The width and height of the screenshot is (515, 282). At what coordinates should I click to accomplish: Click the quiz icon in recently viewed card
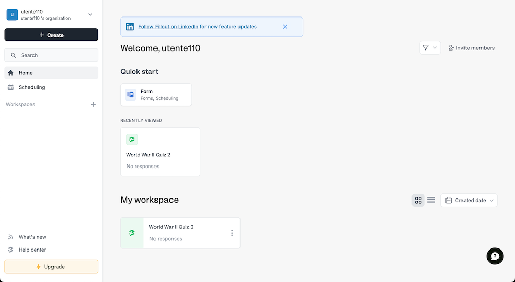(132, 139)
